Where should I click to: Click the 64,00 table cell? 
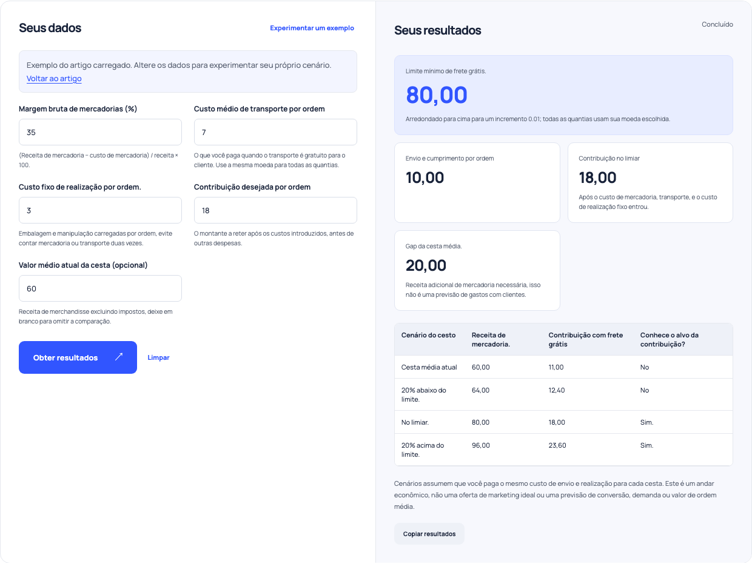click(x=481, y=390)
